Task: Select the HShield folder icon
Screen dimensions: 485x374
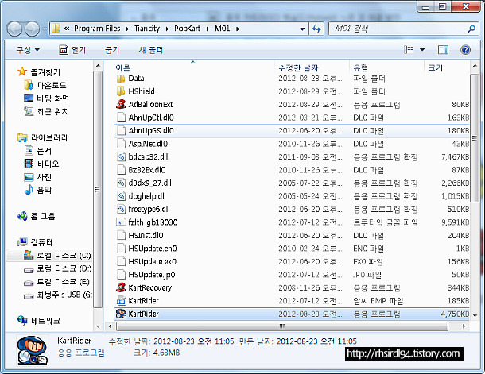Action: point(121,91)
